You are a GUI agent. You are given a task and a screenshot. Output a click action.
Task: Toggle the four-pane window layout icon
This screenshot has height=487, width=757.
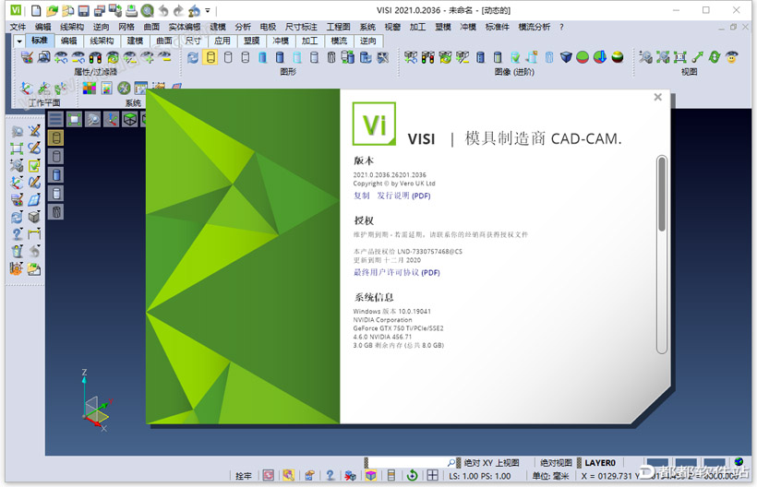coord(433,476)
